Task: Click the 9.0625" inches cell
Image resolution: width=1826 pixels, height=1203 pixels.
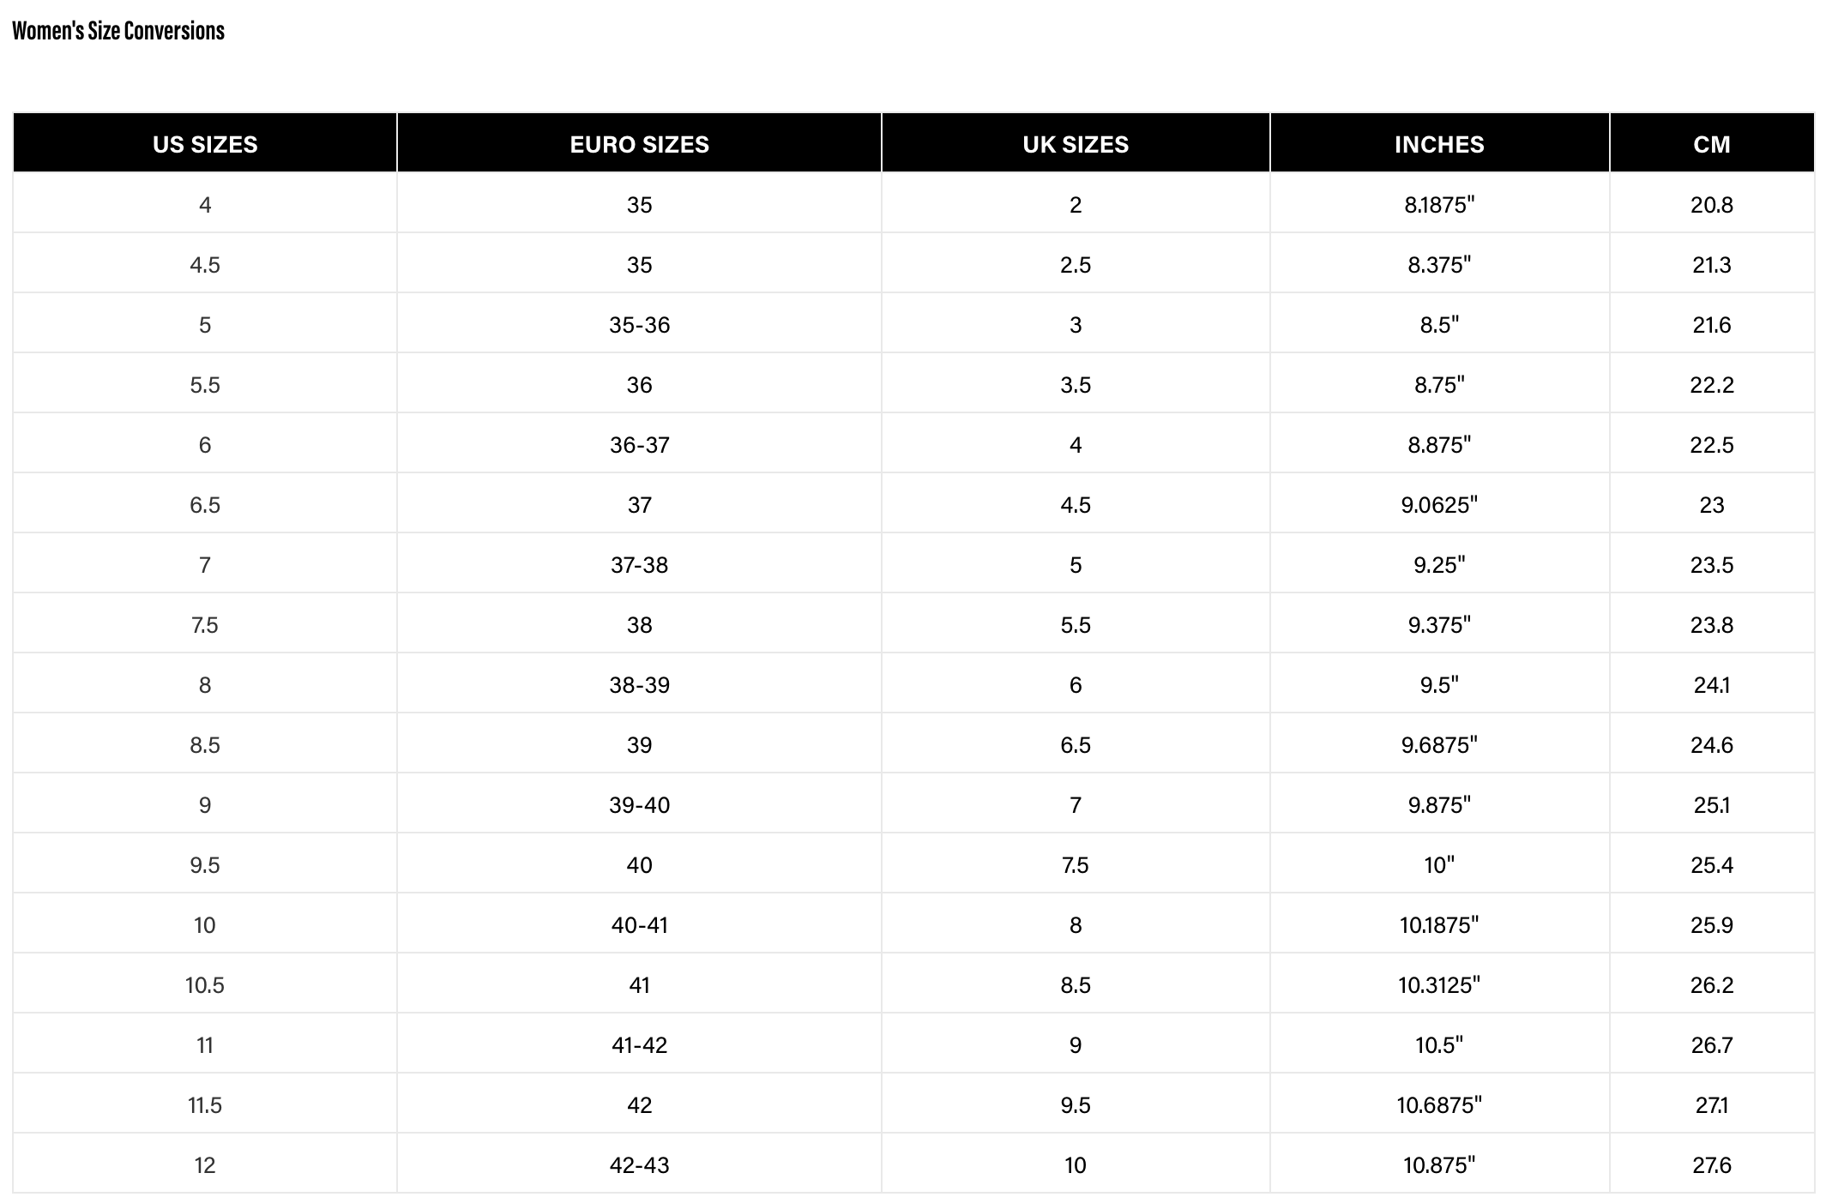Action: click(1439, 505)
